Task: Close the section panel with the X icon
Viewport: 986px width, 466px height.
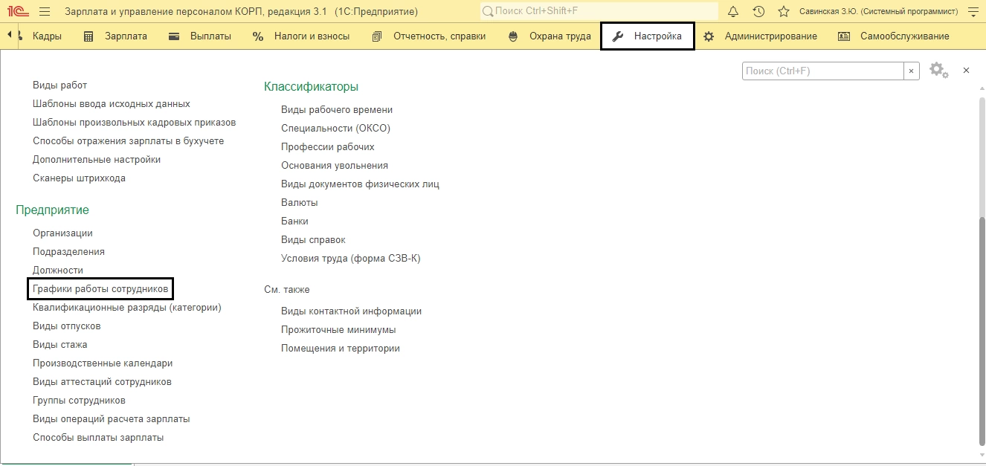Action: tap(966, 70)
